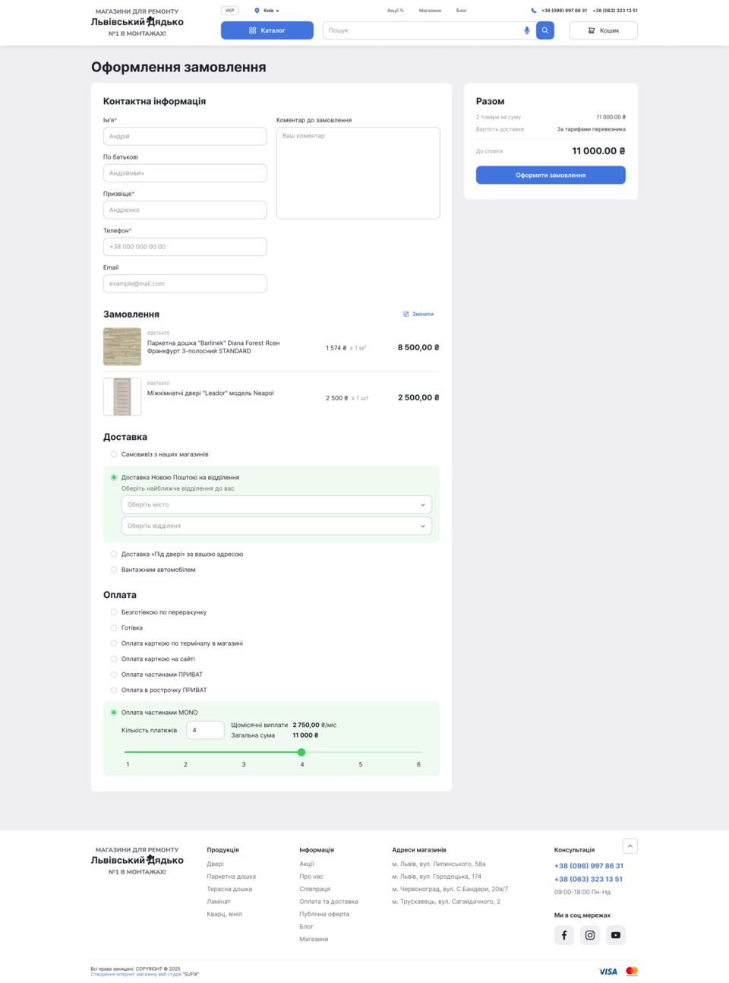
Task: Open the Блог header menu item
Action: [x=462, y=11]
